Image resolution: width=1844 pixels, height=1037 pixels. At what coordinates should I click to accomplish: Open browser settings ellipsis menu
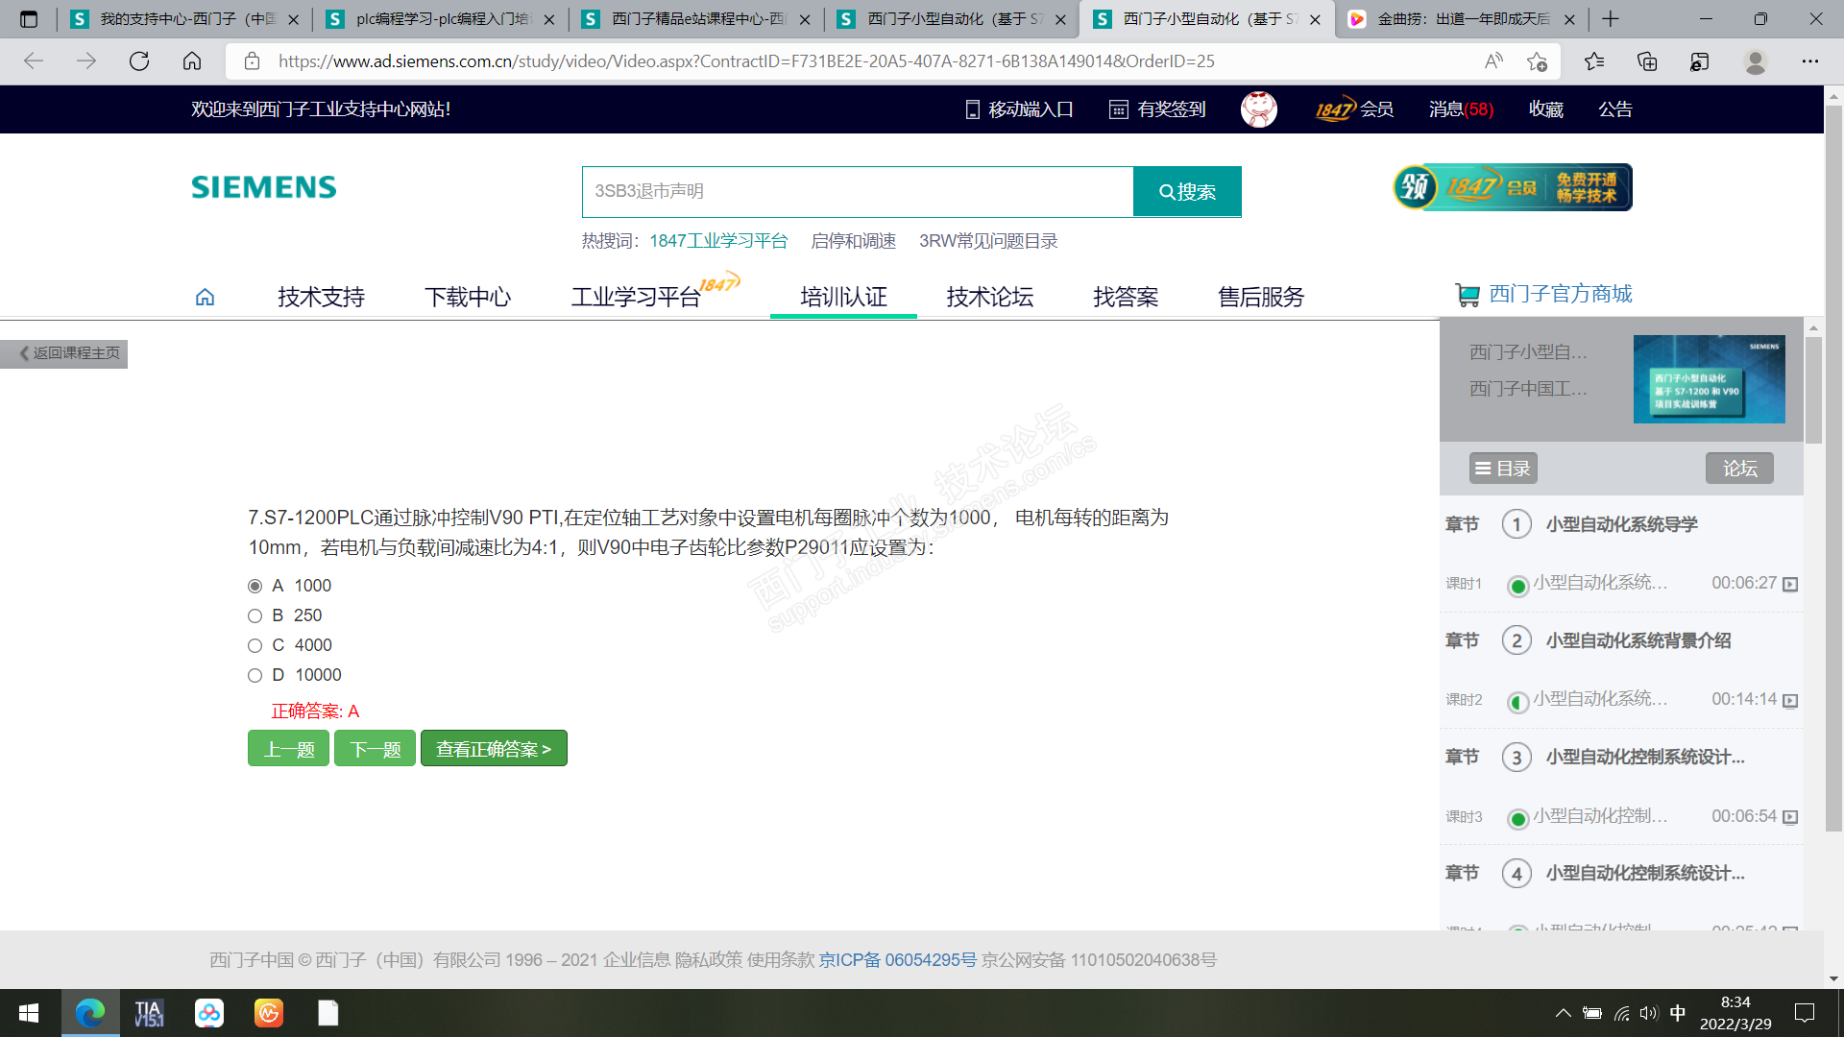coord(1809,61)
